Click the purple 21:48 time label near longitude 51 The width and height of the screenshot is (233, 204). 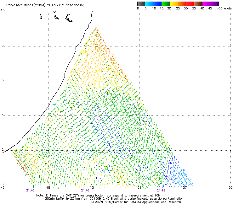(x=85, y=191)
